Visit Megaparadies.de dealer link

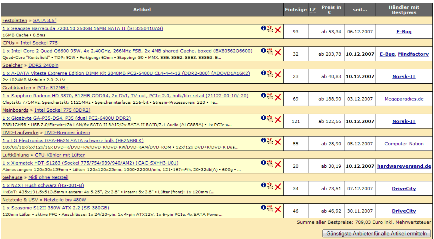coord(404,99)
